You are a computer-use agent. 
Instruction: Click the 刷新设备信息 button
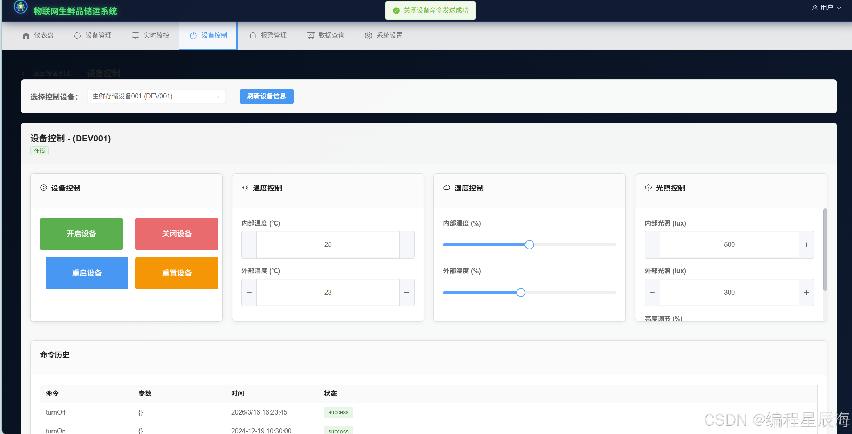(266, 96)
